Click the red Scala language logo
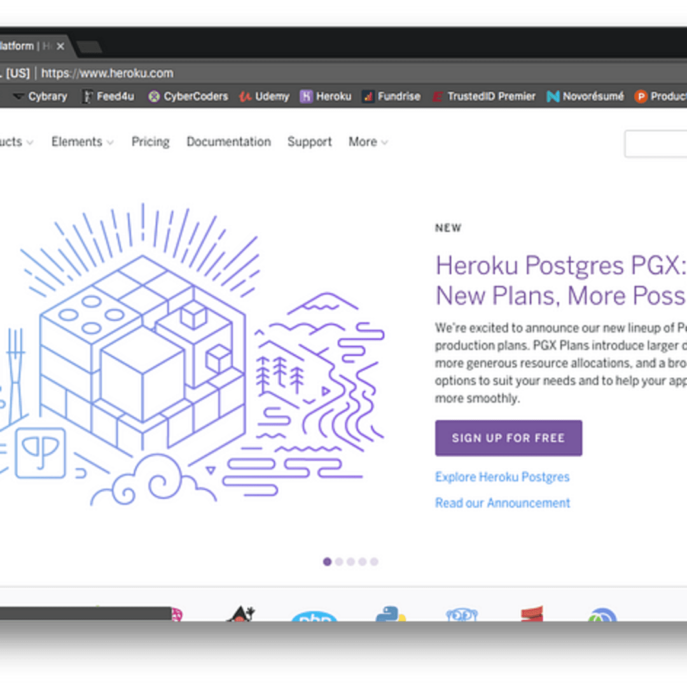This screenshot has width=687, height=687. pos(532,613)
